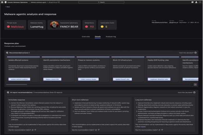The image size is (203, 135).
Task: Click the Initiate network isolation button
Action: [x=19, y=80]
